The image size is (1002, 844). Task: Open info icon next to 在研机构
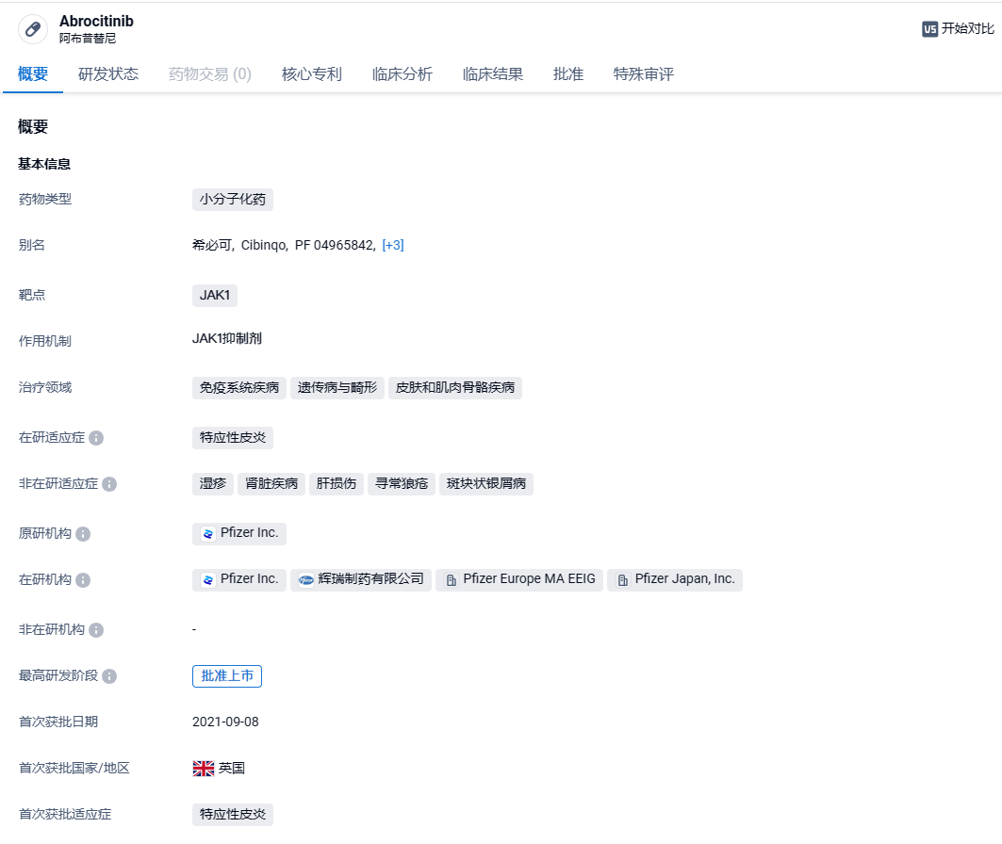coord(83,579)
